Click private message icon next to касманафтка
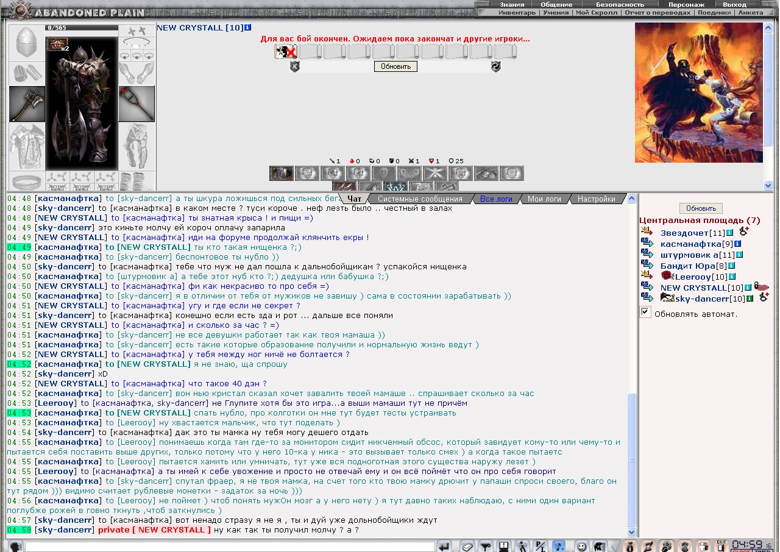This screenshot has width=780, height=552. (x=647, y=243)
